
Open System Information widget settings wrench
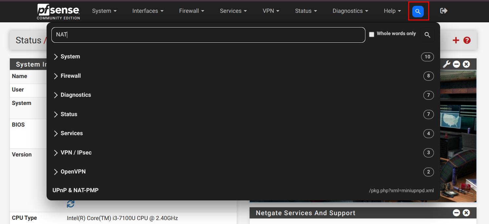point(446,64)
